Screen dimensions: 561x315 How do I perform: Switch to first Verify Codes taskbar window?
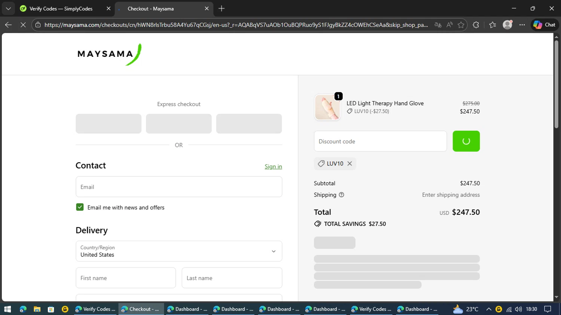click(95, 309)
